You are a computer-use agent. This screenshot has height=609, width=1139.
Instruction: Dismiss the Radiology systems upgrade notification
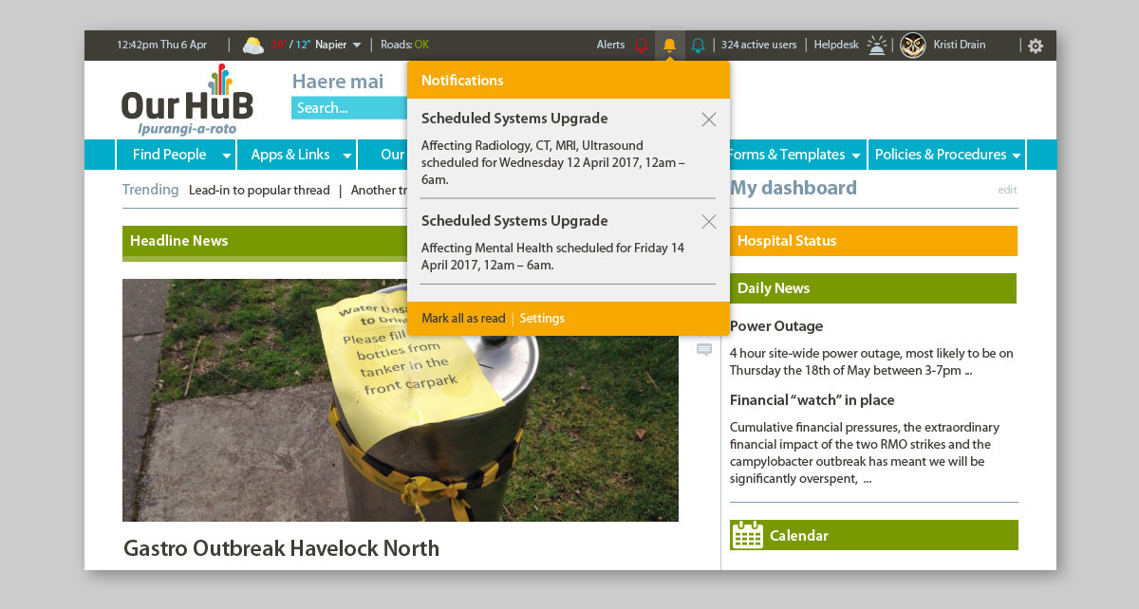[708, 120]
